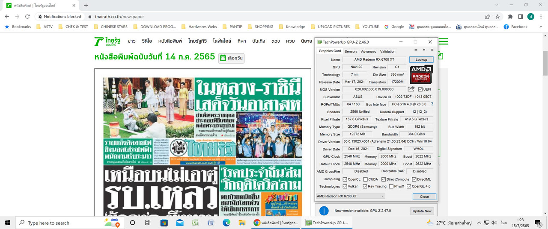
Task: Open File Explorer from the taskbar
Action: 241,223
